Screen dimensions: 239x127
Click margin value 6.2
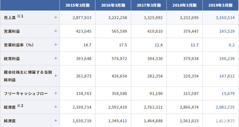tap(232, 45)
